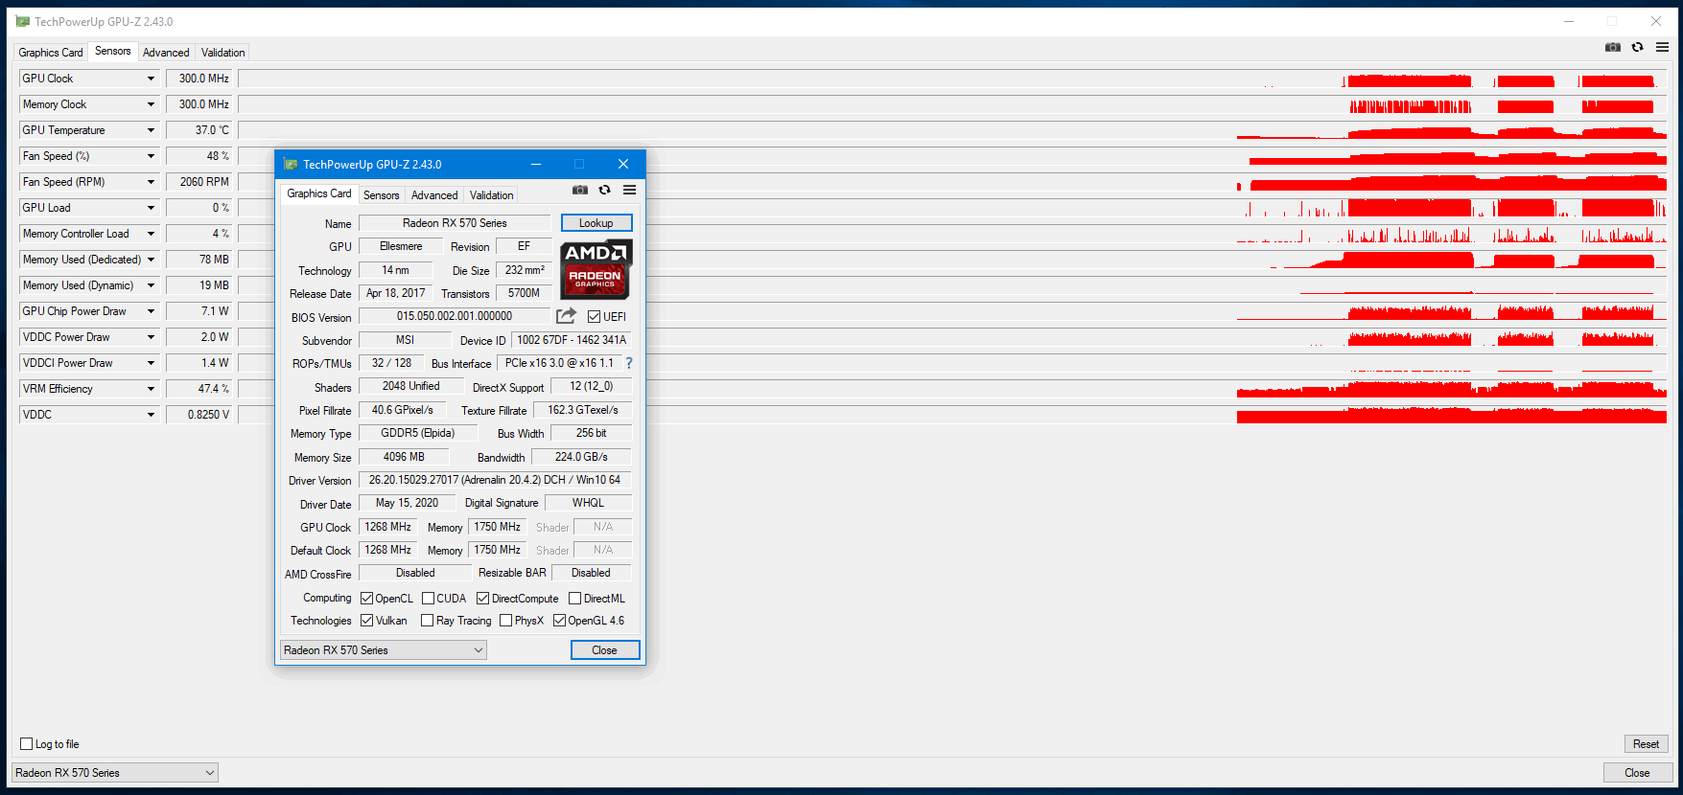Enable Log to file checkbox

pyautogui.click(x=27, y=744)
